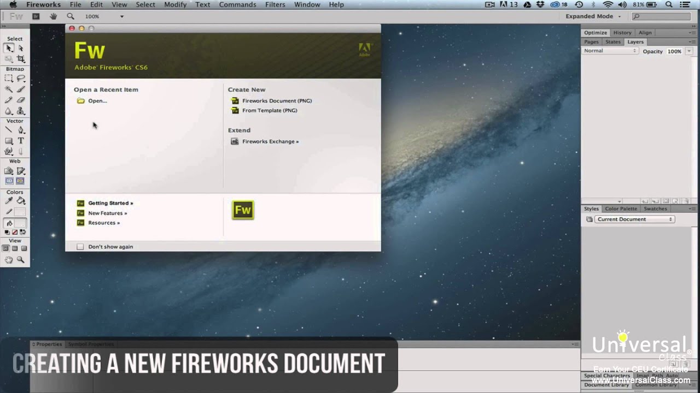Open the Normal blend mode dropdown
The width and height of the screenshot is (700, 393).
pos(610,51)
